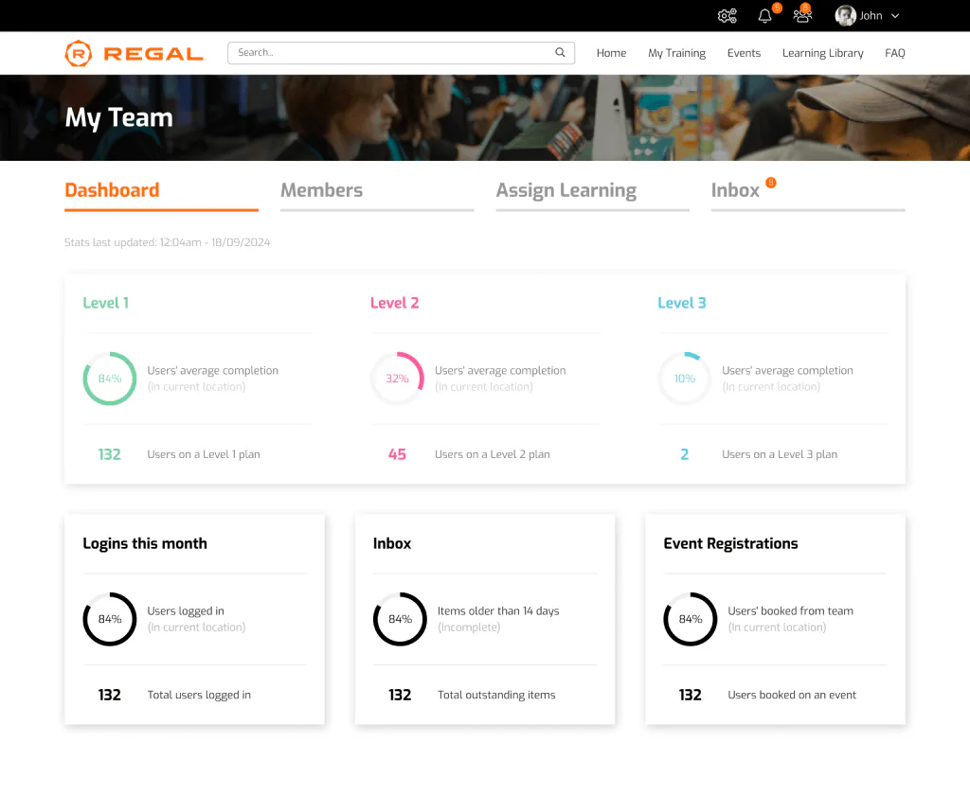Open the settings gears icon
Screen dimensions: 970x795
[x=727, y=16]
